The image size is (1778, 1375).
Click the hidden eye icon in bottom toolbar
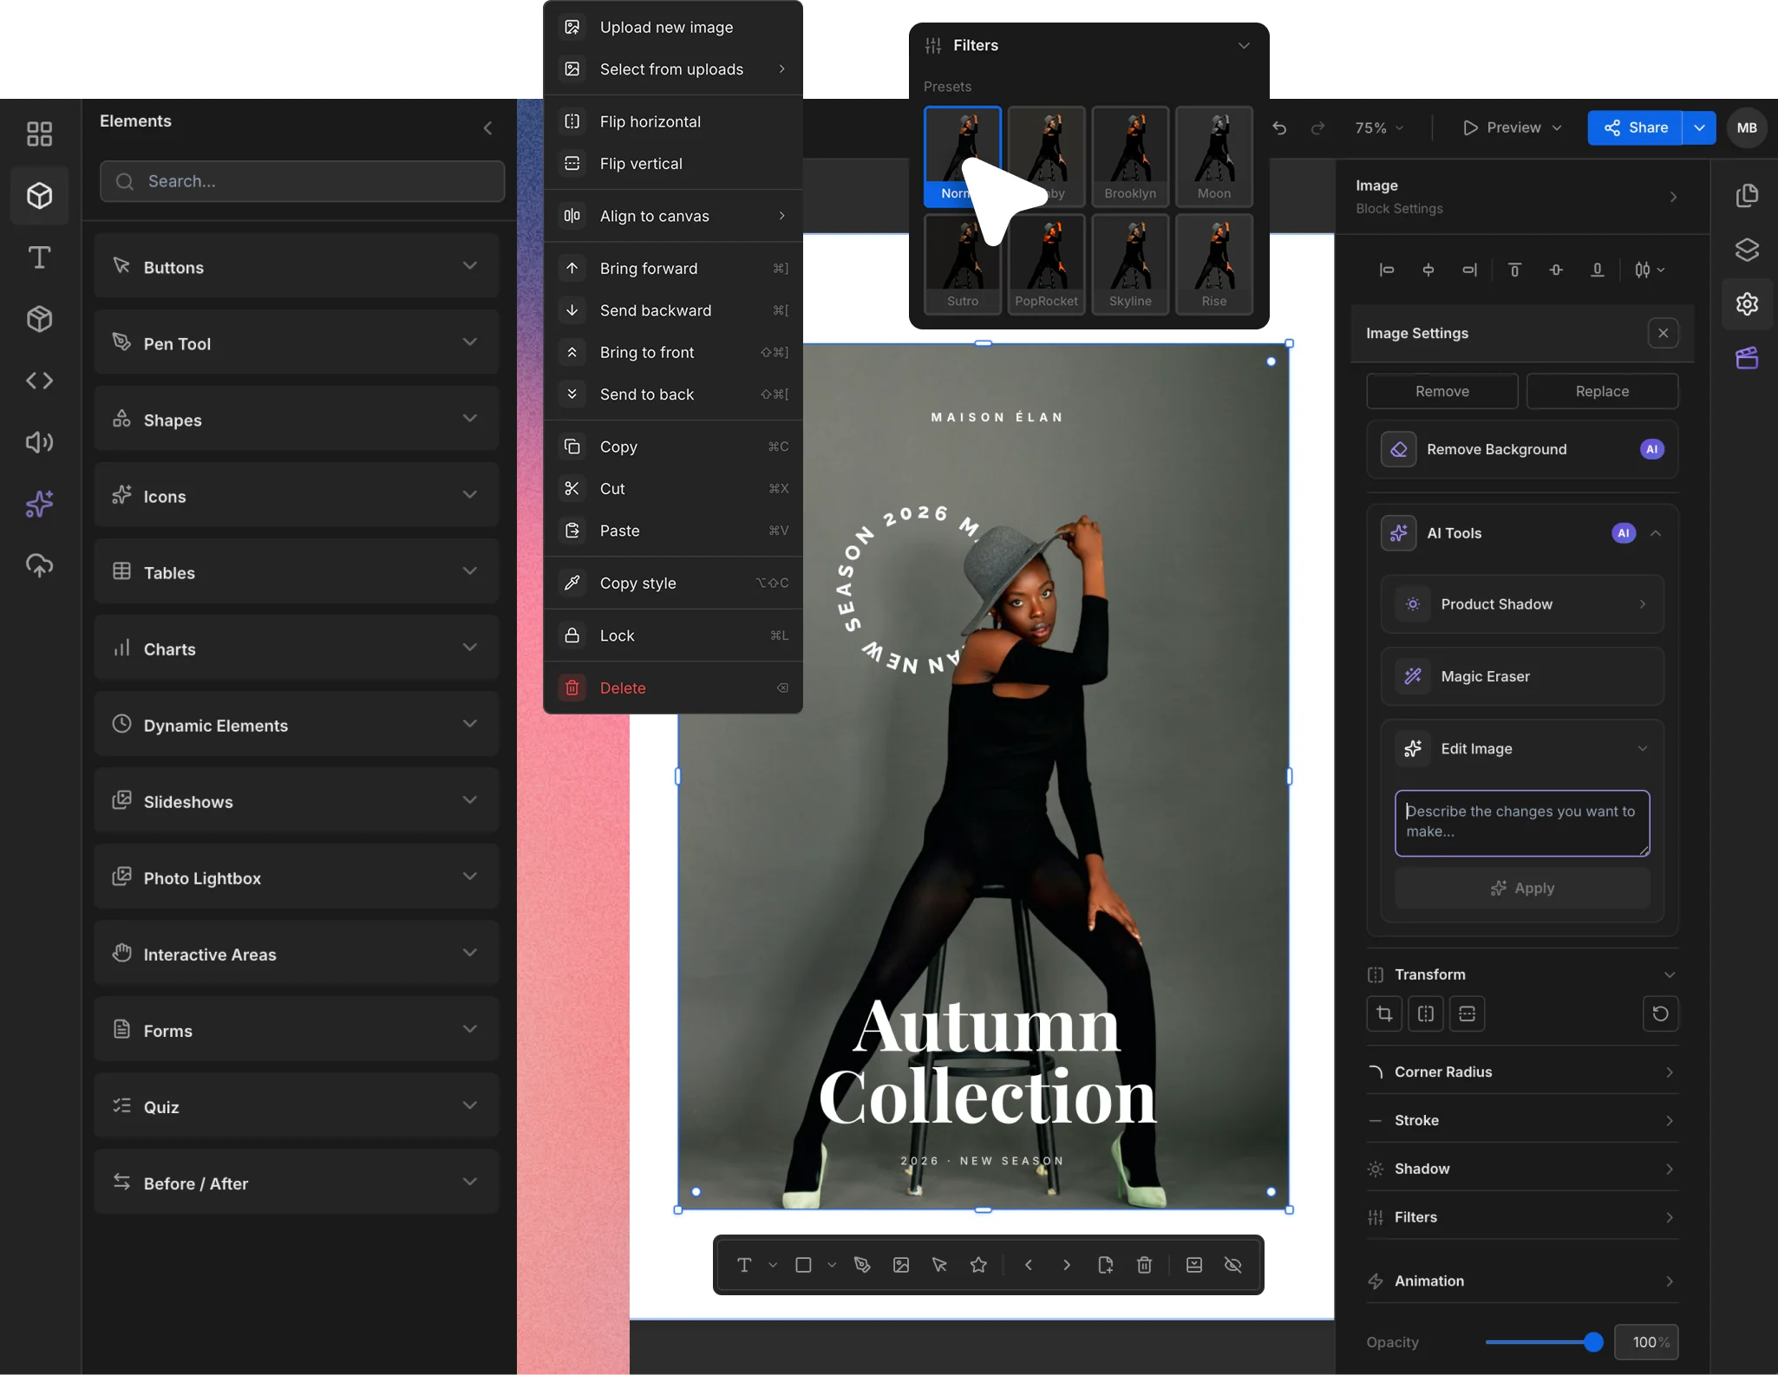[x=1232, y=1265]
